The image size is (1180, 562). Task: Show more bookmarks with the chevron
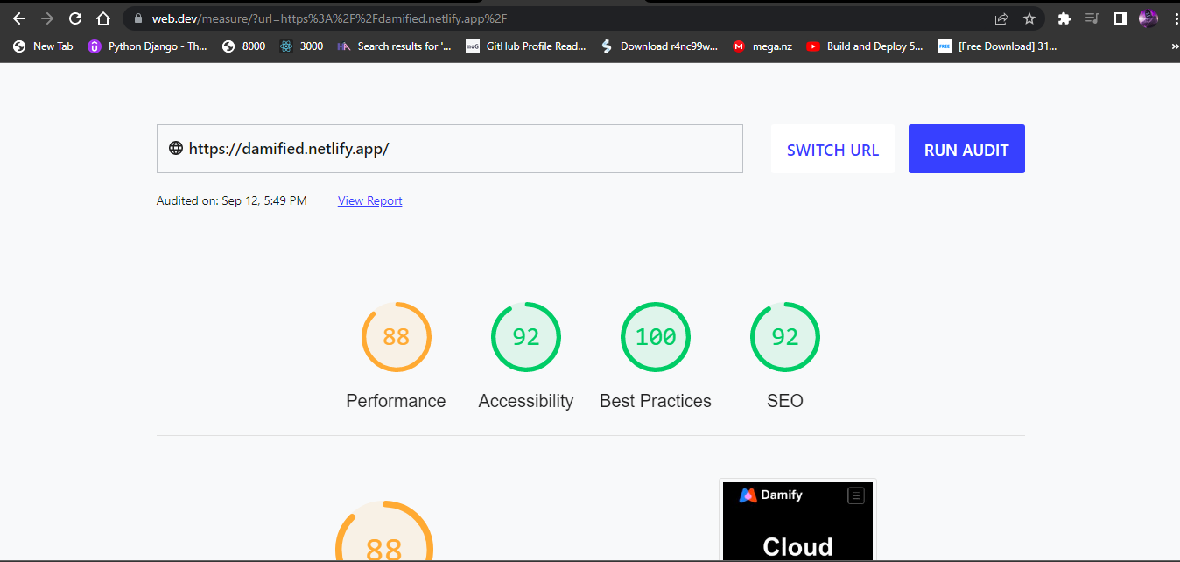pyautogui.click(x=1174, y=46)
